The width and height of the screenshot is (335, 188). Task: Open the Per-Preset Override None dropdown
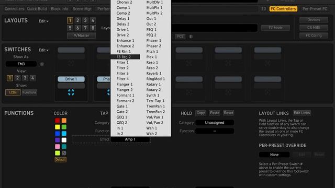tap(274, 155)
